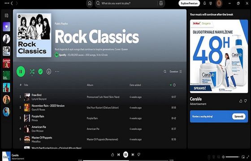Open the profile avatar menu
This screenshot has height=161, width=251.
[x=219, y=4]
